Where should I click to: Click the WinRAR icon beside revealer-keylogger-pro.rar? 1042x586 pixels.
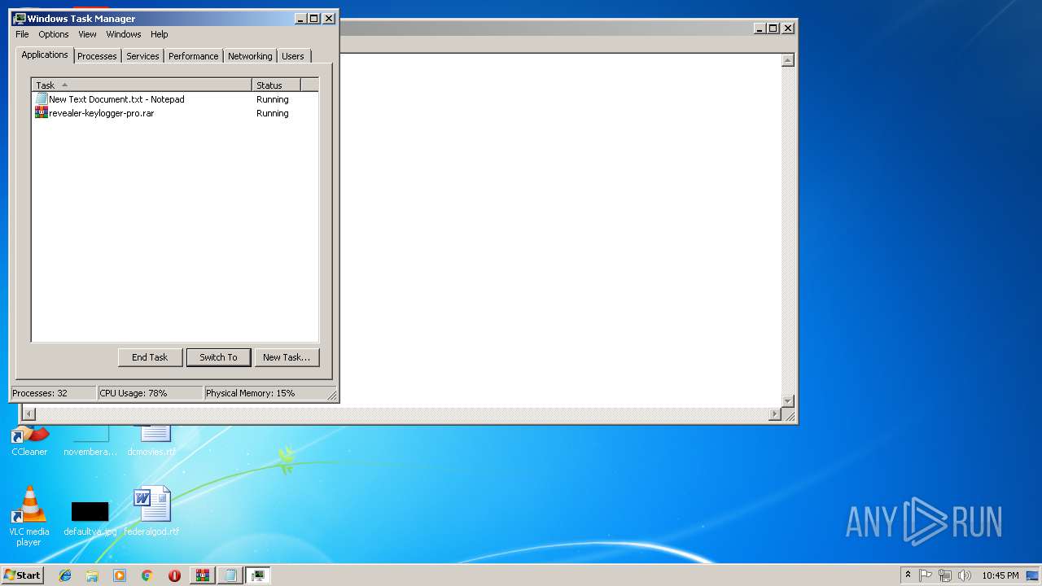pos(42,113)
